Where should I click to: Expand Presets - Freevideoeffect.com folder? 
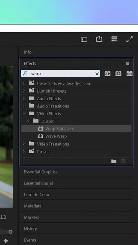[x=24, y=83]
